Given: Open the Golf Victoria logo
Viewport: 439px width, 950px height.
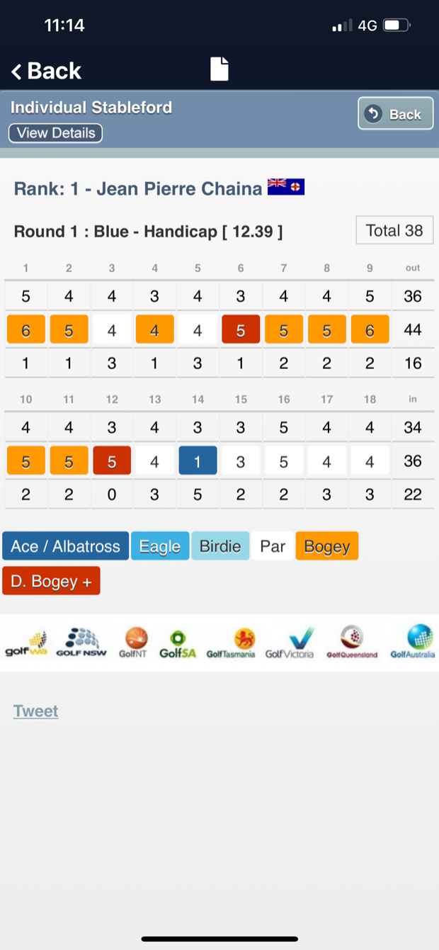Looking at the screenshot, I should tap(289, 643).
